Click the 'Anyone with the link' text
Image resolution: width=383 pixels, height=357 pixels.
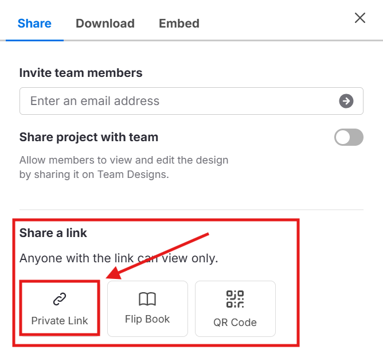[119, 258]
